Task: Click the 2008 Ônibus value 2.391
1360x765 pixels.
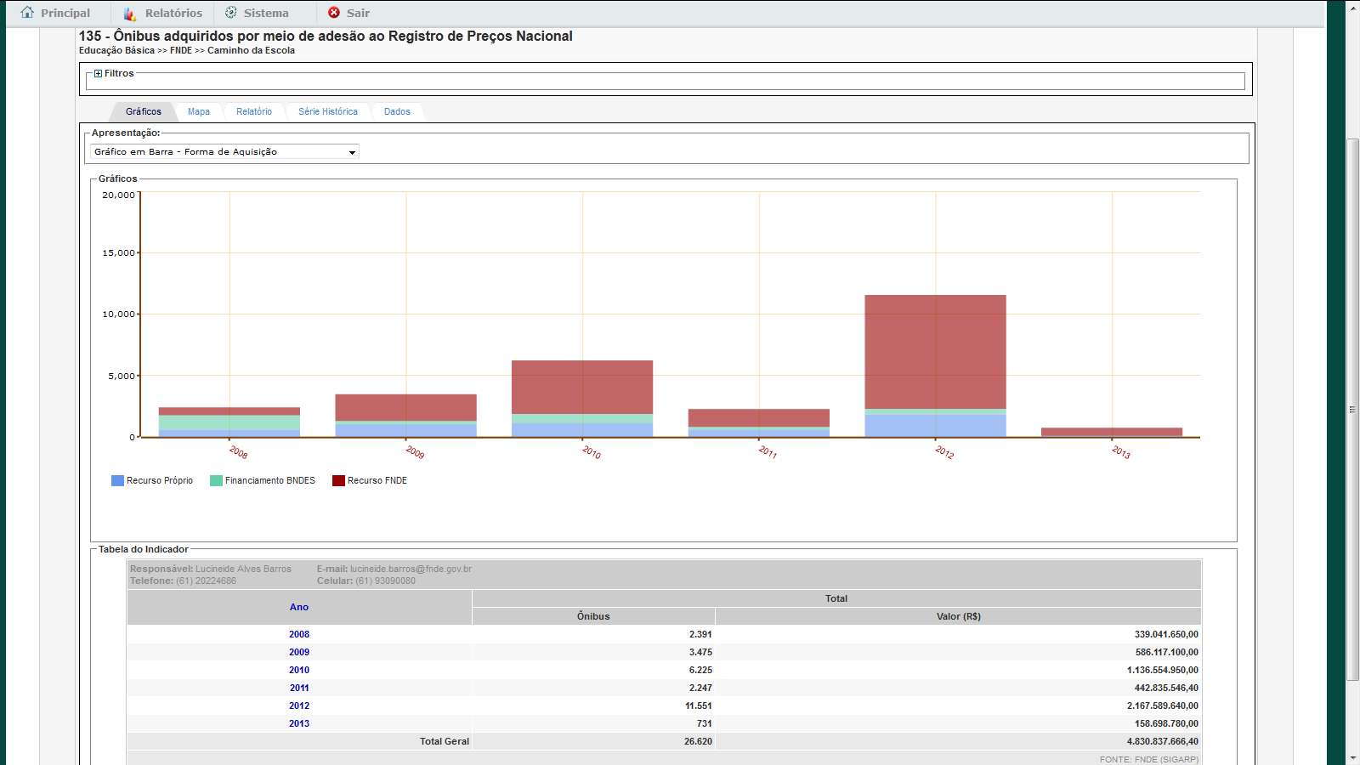Action: tap(700, 634)
